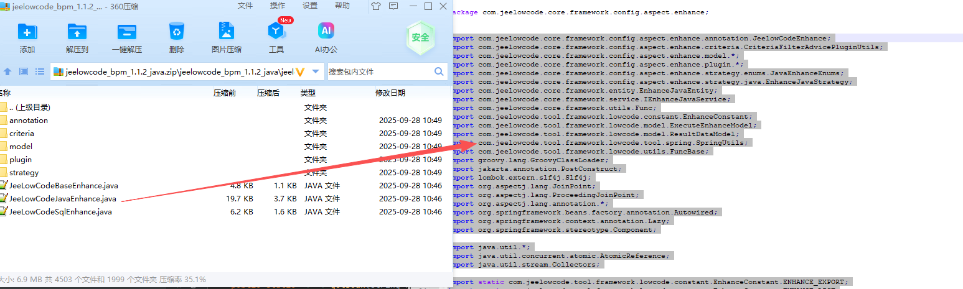Go up one level with up arrow

pyautogui.click(x=7, y=71)
